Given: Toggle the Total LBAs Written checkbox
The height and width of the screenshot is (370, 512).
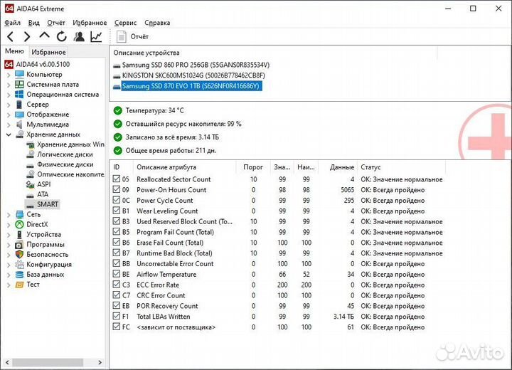Looking at the screenshot, I should [117, 317].
